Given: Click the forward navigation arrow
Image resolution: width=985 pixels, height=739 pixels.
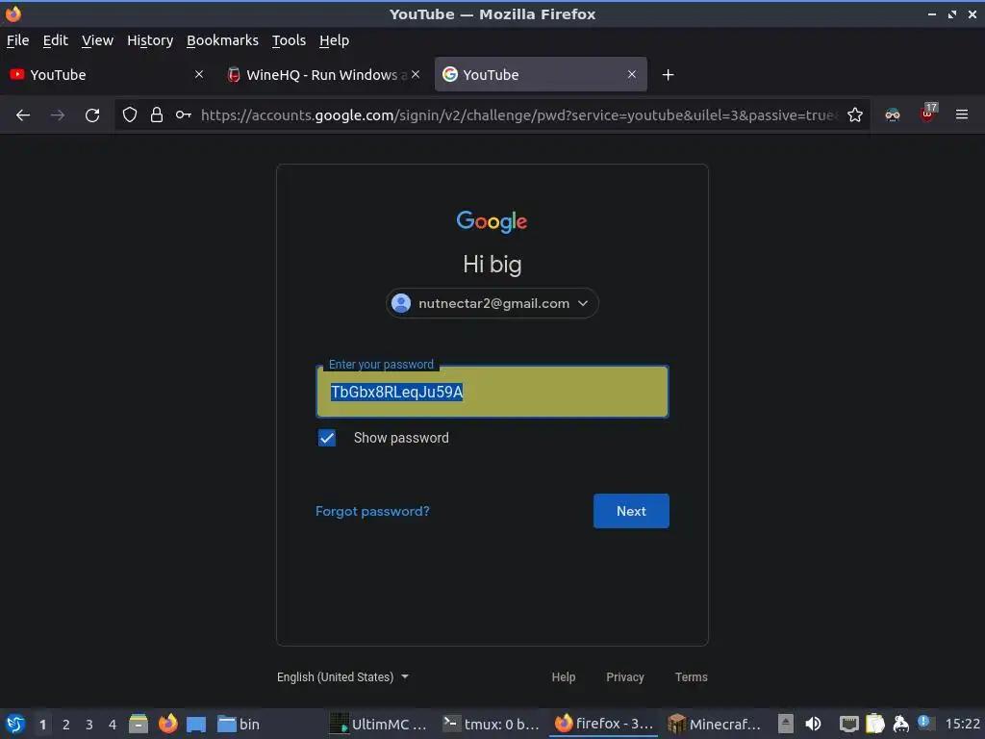Looking at the screenshot, I should click(57, 115).
